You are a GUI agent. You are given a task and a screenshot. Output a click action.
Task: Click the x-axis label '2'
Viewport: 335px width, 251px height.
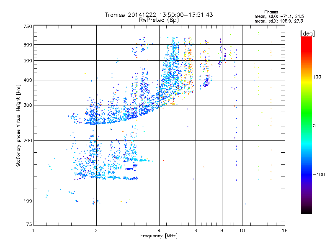[96, 231]
